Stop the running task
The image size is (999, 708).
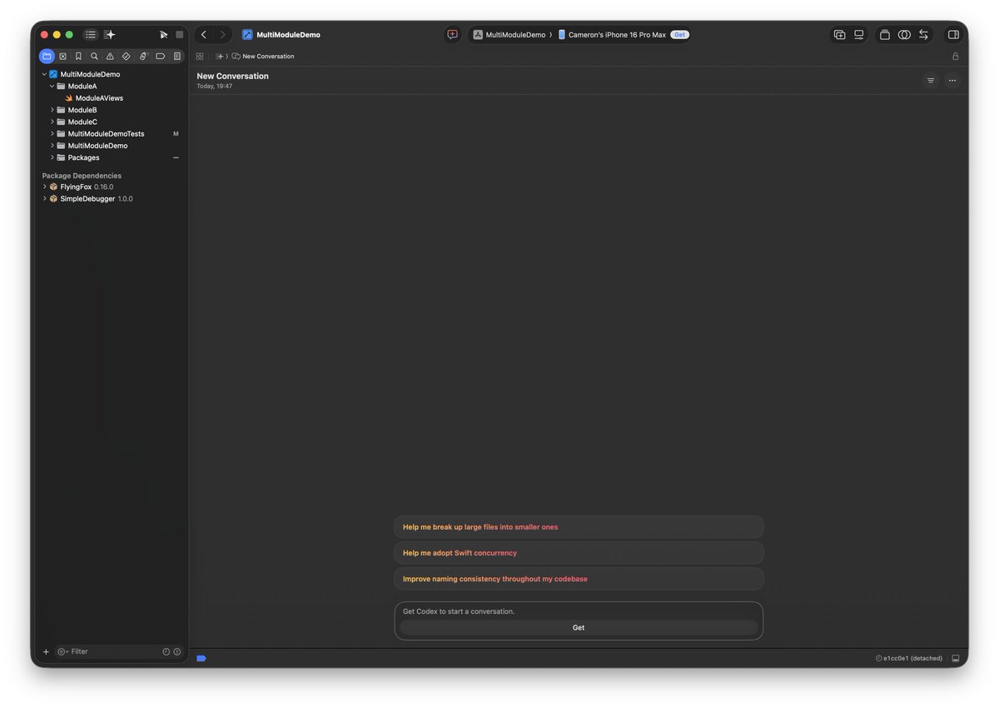pos(179,35)
